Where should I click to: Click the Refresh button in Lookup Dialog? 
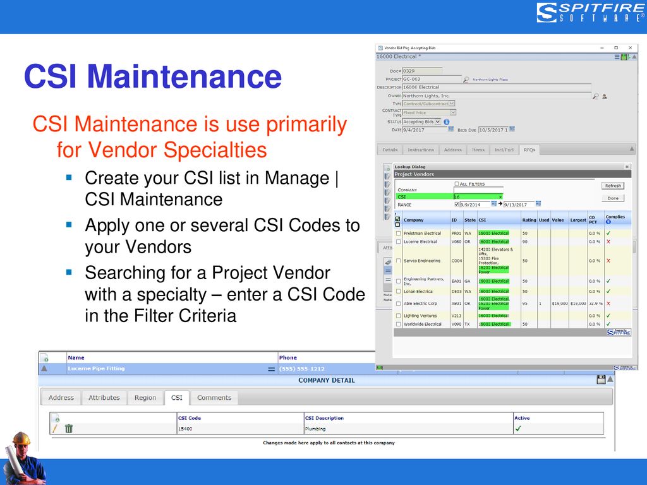[613, 186]
